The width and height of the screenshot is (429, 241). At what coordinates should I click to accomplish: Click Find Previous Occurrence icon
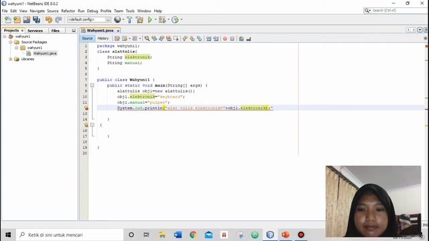coord(154,39)
